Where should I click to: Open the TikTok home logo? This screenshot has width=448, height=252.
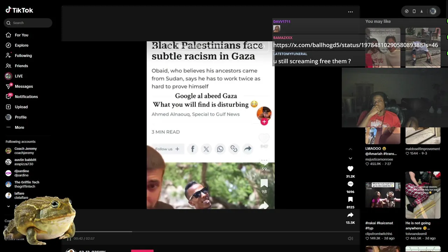point(19,10)
